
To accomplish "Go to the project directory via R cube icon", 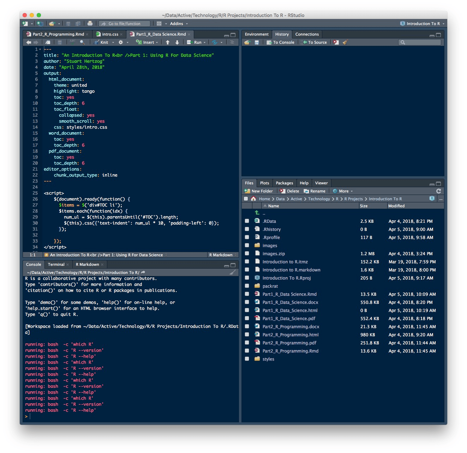I will 432,199.
